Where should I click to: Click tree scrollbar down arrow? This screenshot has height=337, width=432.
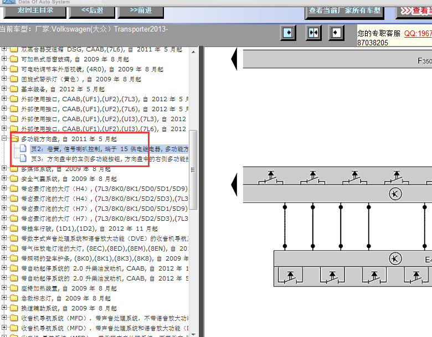click(193, 334)
